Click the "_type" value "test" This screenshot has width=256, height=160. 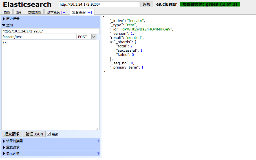pos(131,25)
